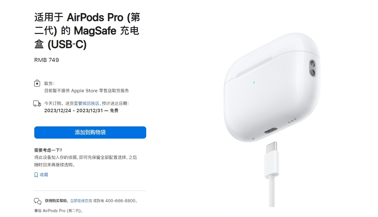Click the delivery truck icon
This screenshot has height=217, width=378.
(37, 103)
